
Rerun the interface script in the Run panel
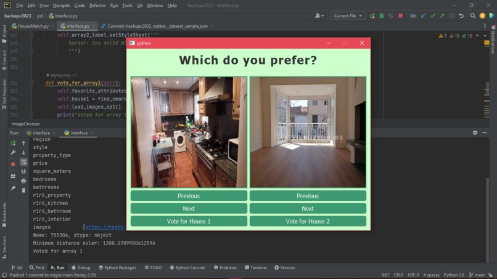(13, 144)
